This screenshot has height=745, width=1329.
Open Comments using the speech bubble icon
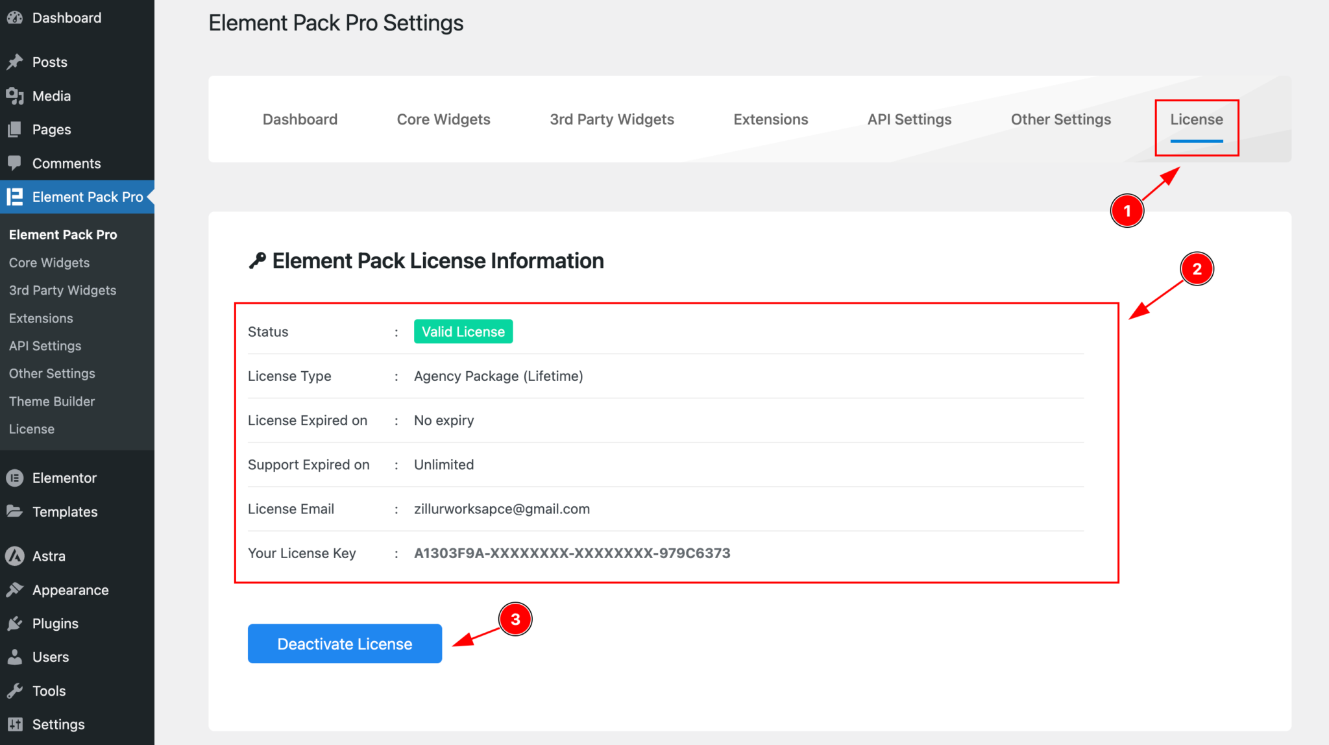pyautogui.click(x=16, y=163)
